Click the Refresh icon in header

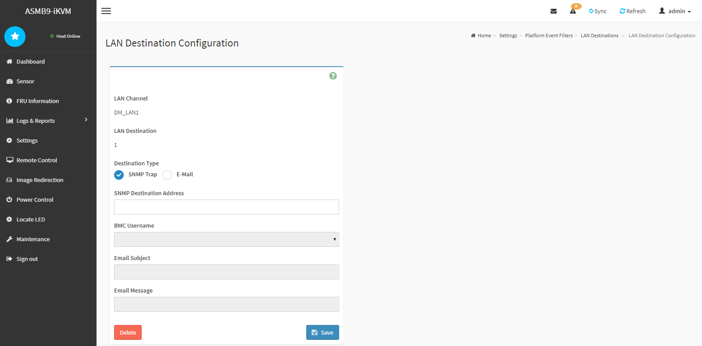coord(622,11)
